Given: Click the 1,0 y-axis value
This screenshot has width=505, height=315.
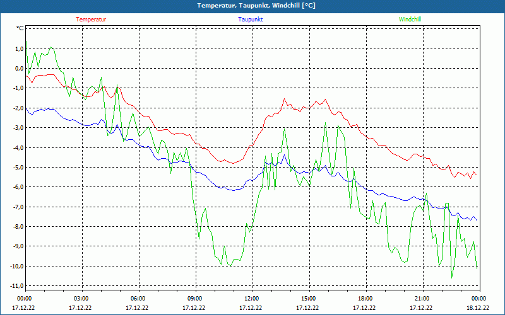Looking at the screenshot, I should point(19,49).
